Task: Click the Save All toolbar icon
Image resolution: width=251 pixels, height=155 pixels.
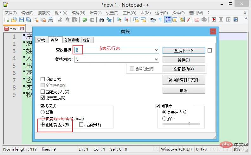Action: (29, 20)
